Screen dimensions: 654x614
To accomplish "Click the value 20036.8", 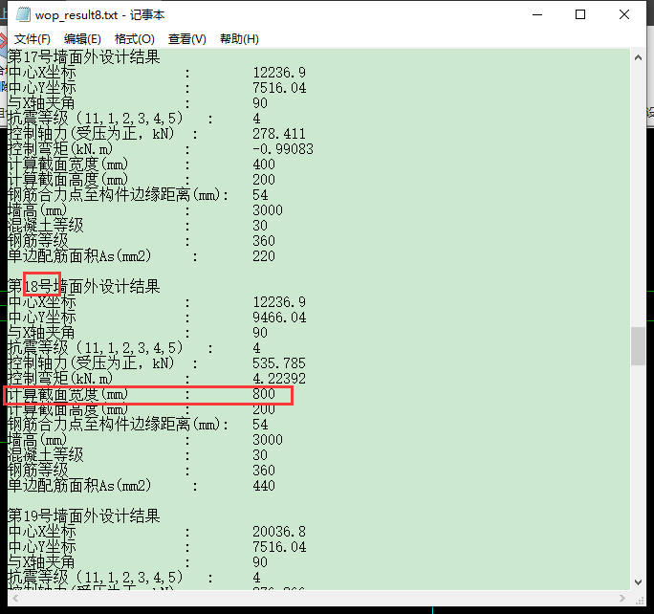I will pyautogui.click(x=278, y=532).
